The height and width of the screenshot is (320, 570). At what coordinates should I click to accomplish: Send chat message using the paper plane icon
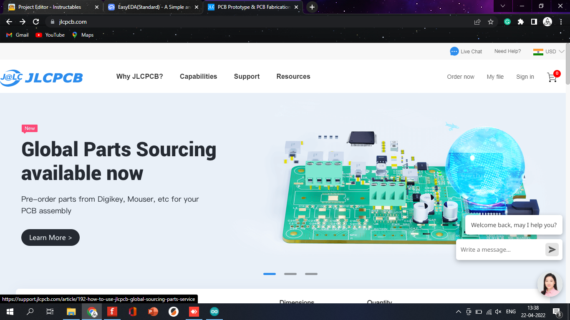pyautogui.click(x=552, y=250)
